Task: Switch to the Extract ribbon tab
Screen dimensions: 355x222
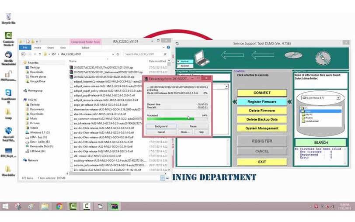Action: click(85, 48)
